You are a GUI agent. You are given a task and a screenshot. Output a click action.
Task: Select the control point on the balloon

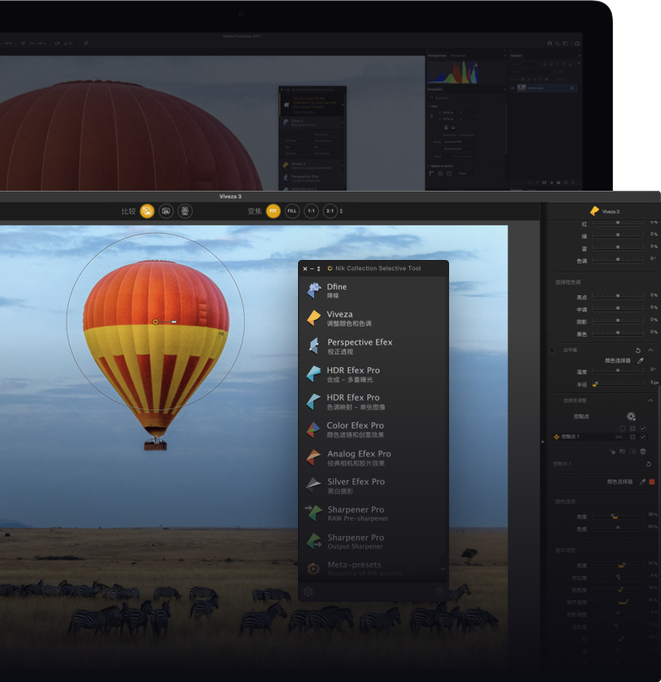[155, 322]
